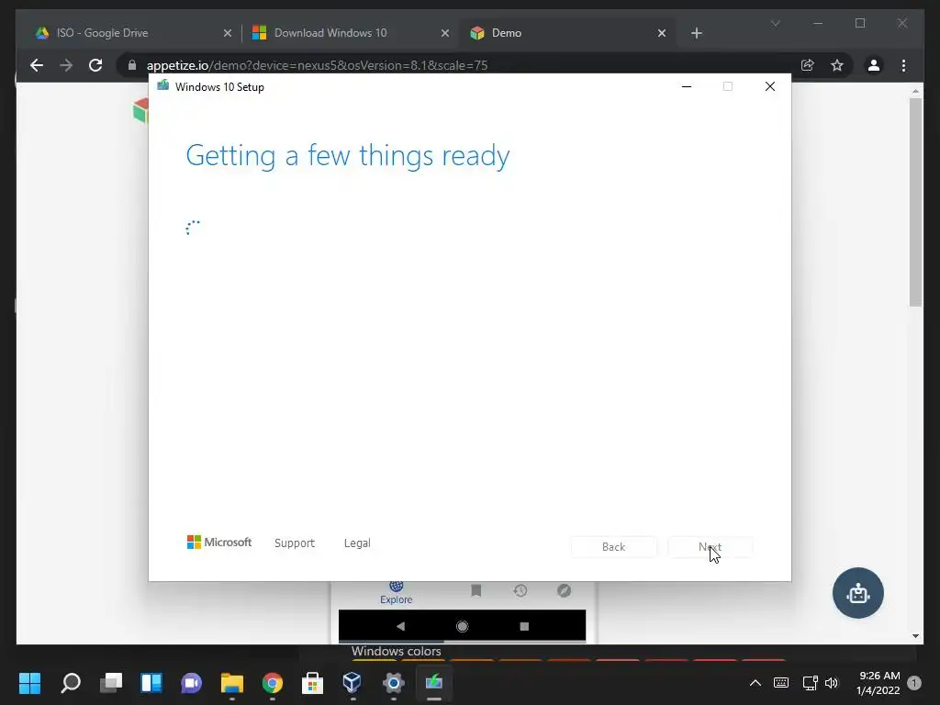Switch to Windows Setup on the taskbar
This screenshot has width=940, height=705.
[x=434, y=683]
